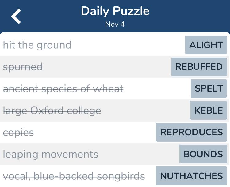Screen dimensions: 230x187
Task: Tap the Daily Puzzle title
Action: 115,11
